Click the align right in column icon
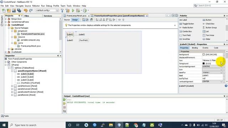 [x=100, y=20]
